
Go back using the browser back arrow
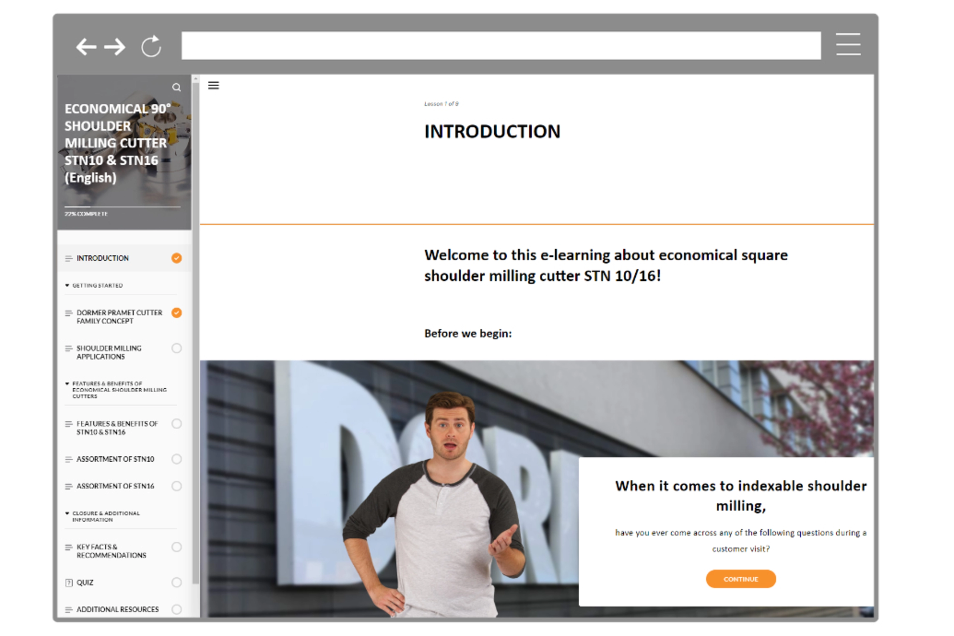86,47
